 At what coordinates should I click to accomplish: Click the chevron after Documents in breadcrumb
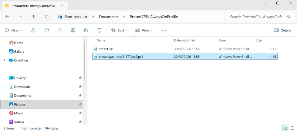coord(124,17)
